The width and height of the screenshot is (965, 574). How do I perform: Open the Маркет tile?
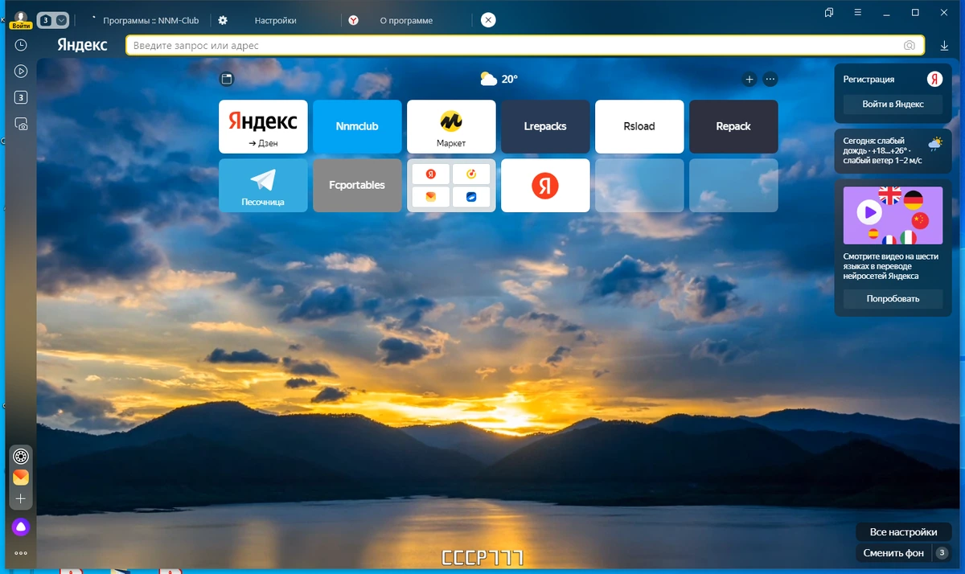pos(451,126)
